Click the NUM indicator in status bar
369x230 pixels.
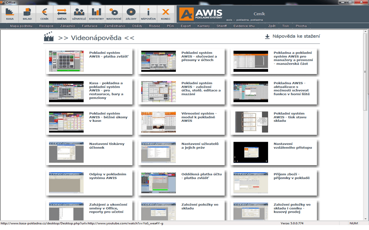pyautogui.click(x=354, y=223)
